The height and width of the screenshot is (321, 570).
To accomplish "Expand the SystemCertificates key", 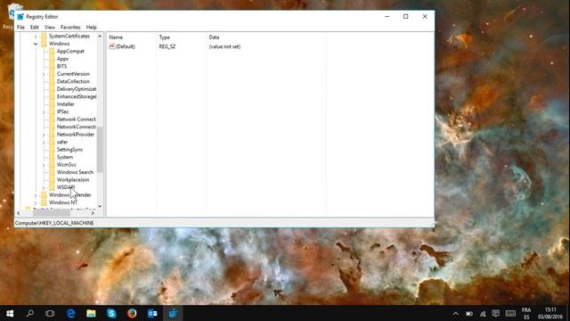I will coord(36,36).
